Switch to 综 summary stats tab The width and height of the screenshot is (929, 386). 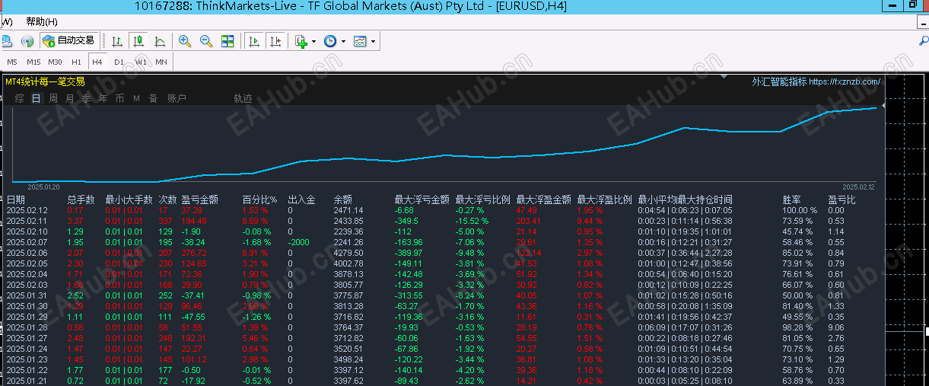point(19,98)
